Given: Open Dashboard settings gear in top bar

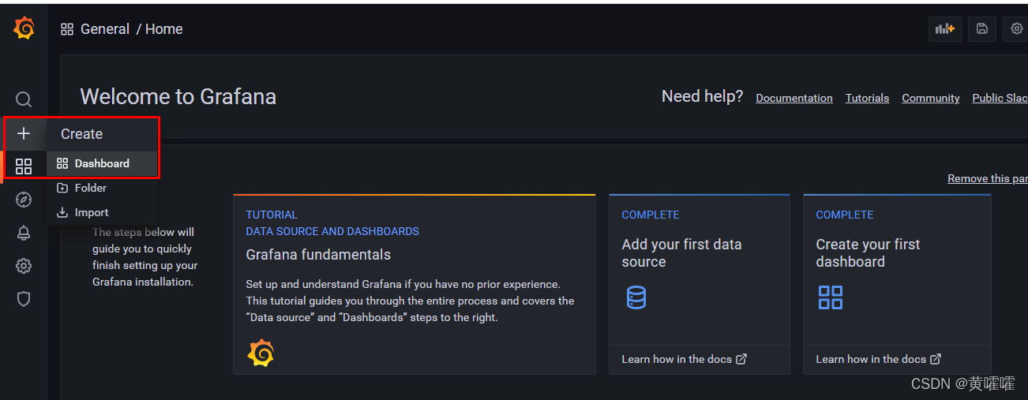Looking at the screenshot, I should (1016, 29).
